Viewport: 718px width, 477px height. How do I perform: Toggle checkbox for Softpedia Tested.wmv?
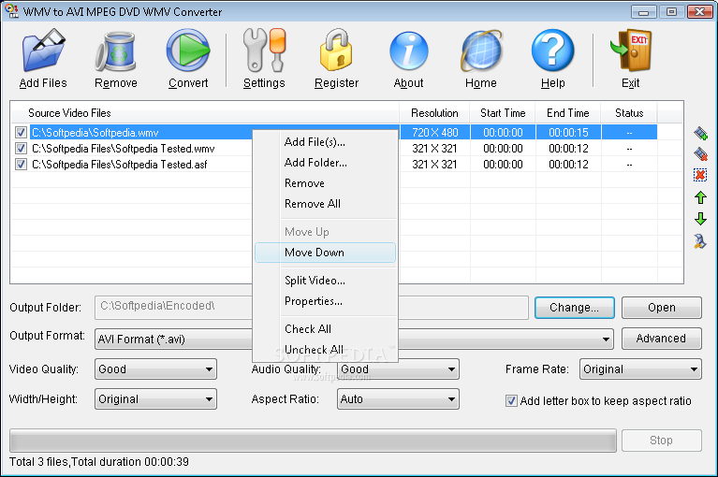click(21, 148)
